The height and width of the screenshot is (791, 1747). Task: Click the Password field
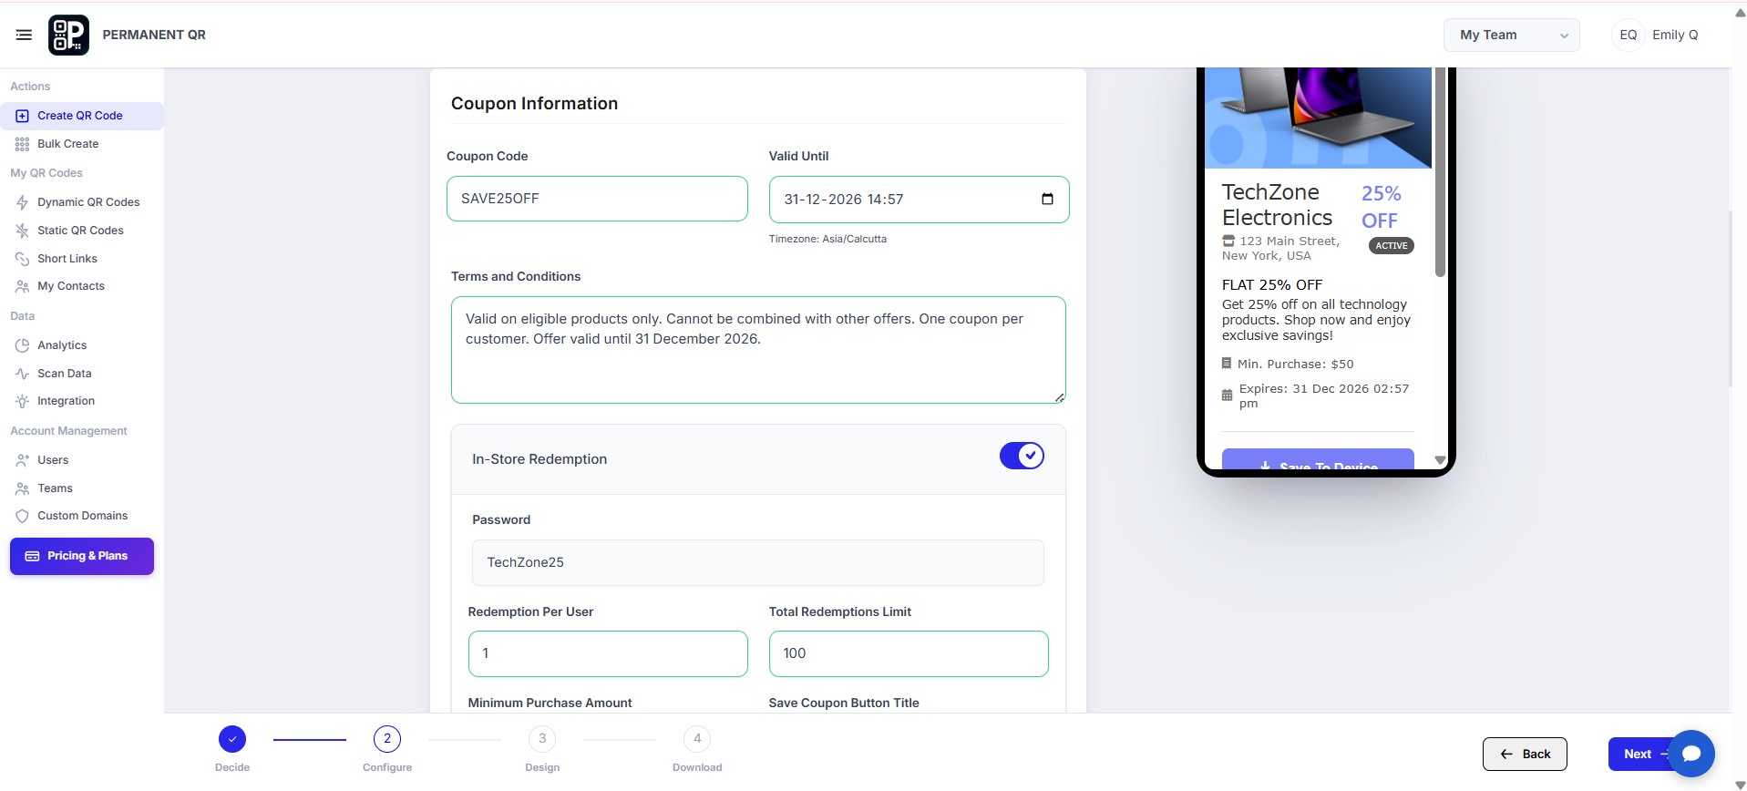coord(758,562)
